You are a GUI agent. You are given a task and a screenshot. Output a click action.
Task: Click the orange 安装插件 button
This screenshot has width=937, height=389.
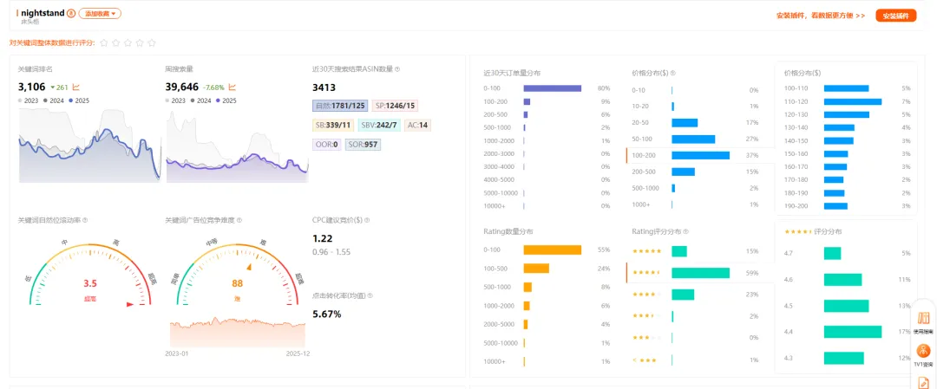(x=895, y=16)
